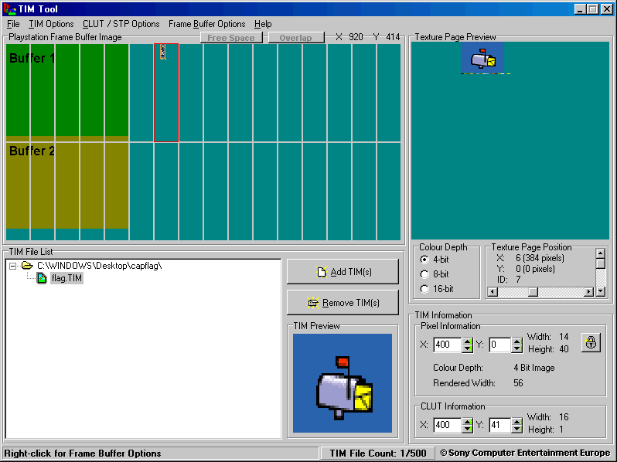Screen dimensions: 617x462
Task: Select the 4-bit colour depth option
Action: click(x=424, y=260)
